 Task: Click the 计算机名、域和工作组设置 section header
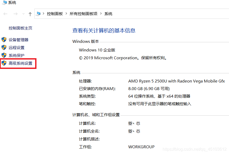tap(96, 115)
